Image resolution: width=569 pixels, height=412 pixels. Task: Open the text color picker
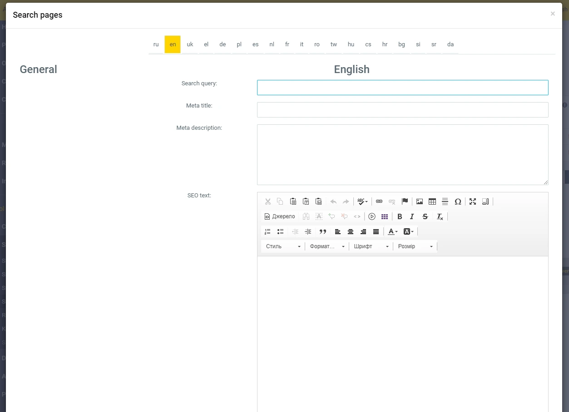click(392, 231)
